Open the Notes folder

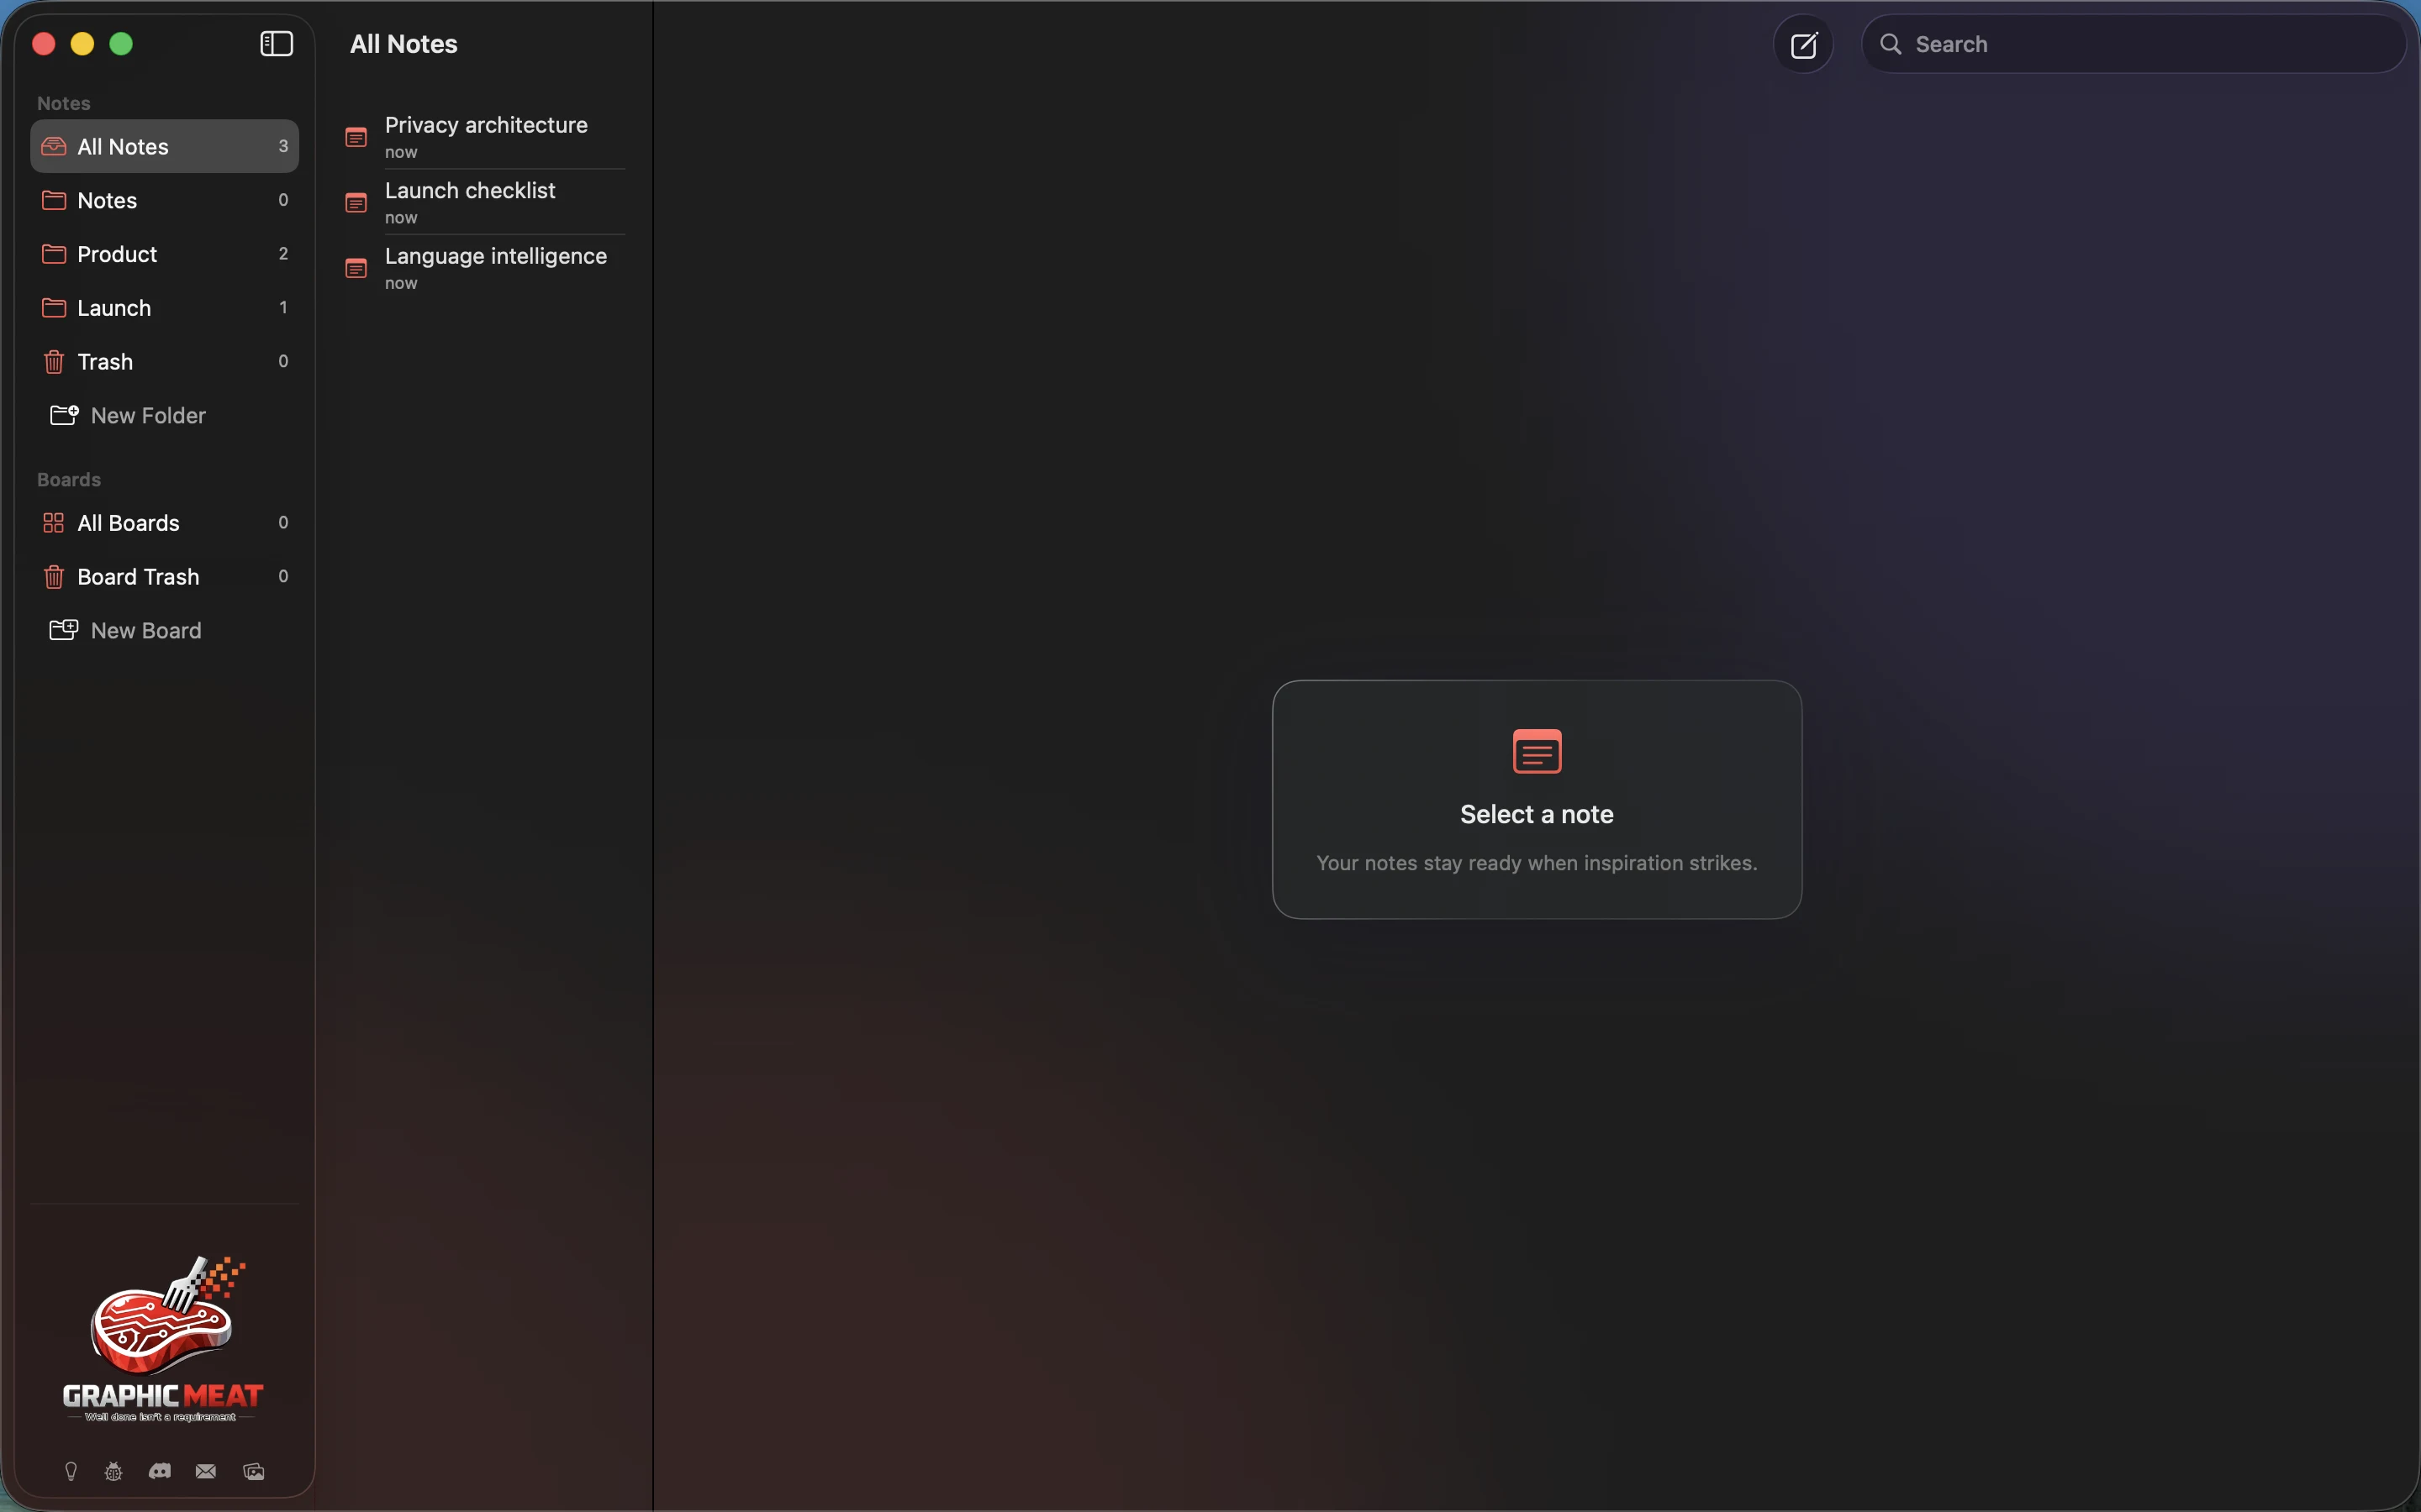click(164, 200)
